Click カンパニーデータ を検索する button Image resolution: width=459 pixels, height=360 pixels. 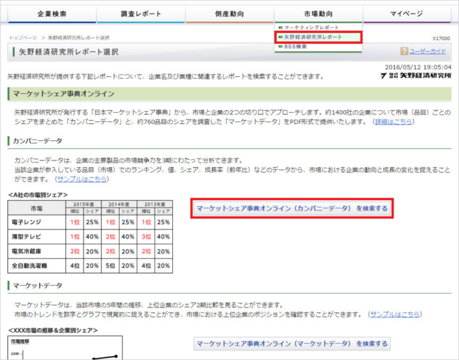pyautogui.click(x=292, y=208)
